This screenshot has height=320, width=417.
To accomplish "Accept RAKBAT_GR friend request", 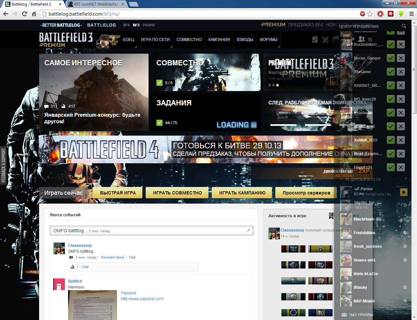I will coord(391,86).
